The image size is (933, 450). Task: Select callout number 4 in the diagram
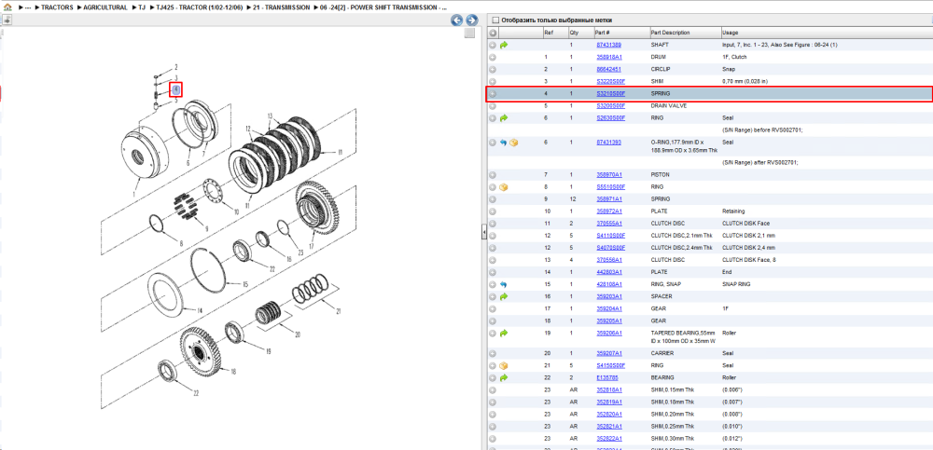click(x=176, y=89)
